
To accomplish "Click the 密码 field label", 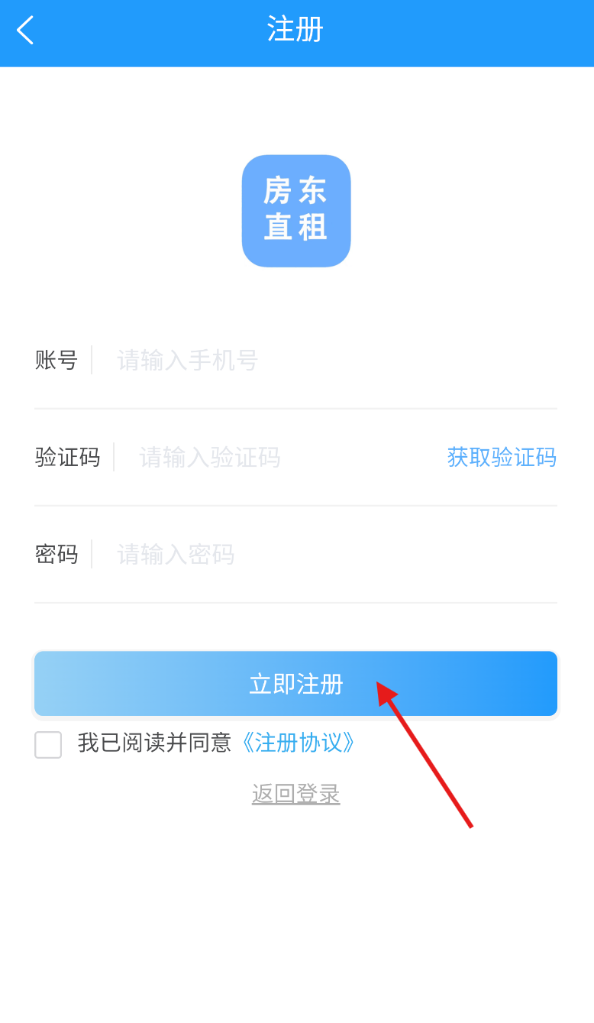I will click(x=56, y=554).
